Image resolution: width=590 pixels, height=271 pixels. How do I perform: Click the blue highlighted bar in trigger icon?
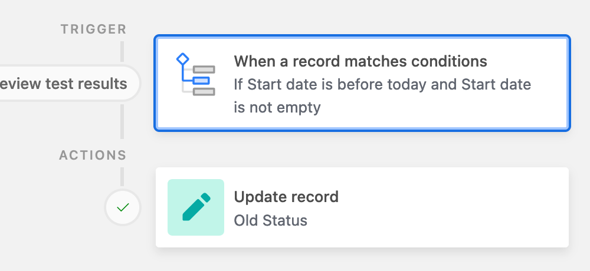[201, 80]
